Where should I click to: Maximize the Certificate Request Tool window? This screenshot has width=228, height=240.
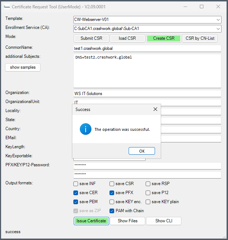coord(202,7)
